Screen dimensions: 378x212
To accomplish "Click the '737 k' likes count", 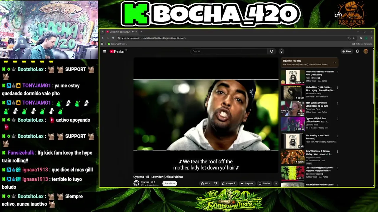I will click(x=207, y=183).
